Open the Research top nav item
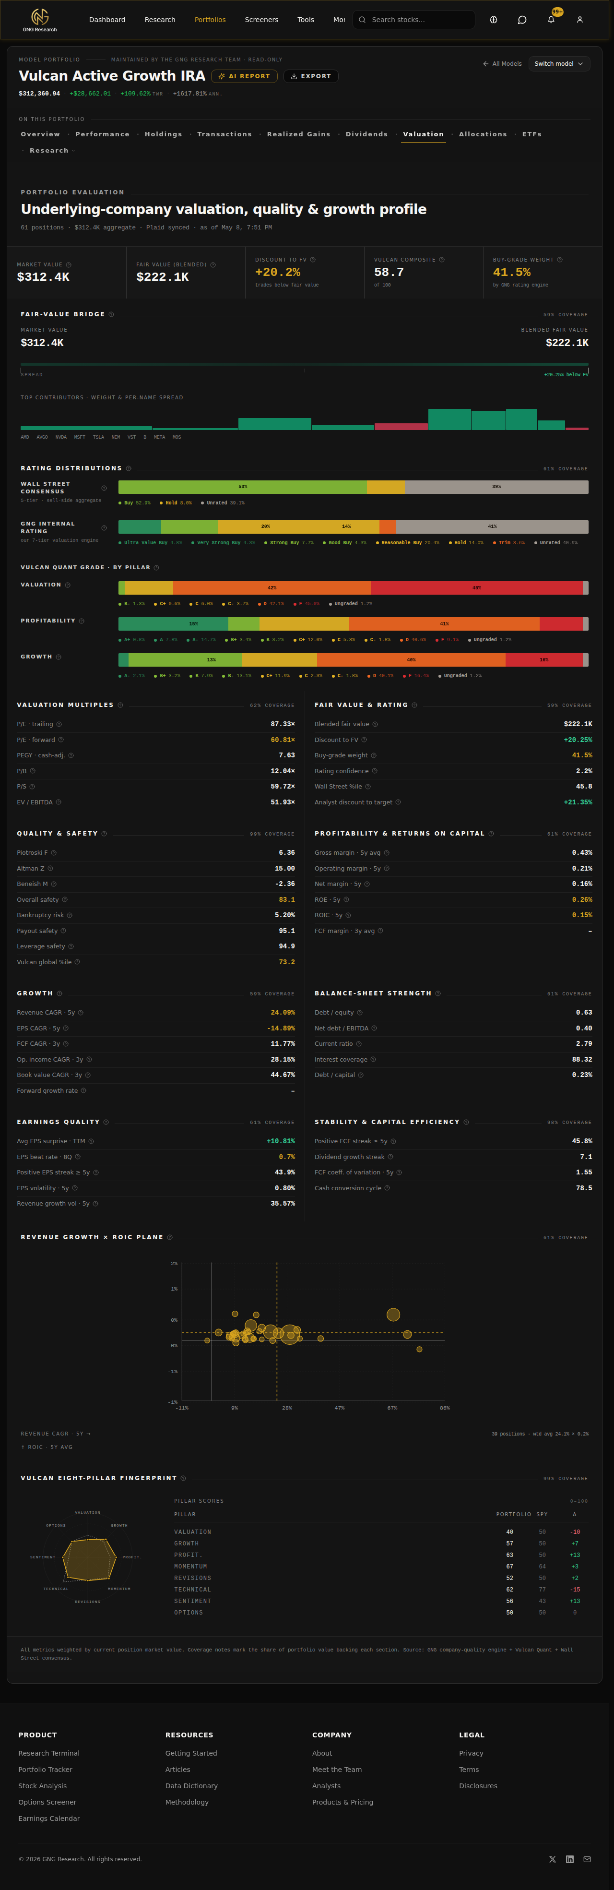Viewport: 614px width, 1890px height. coord(160,20)
